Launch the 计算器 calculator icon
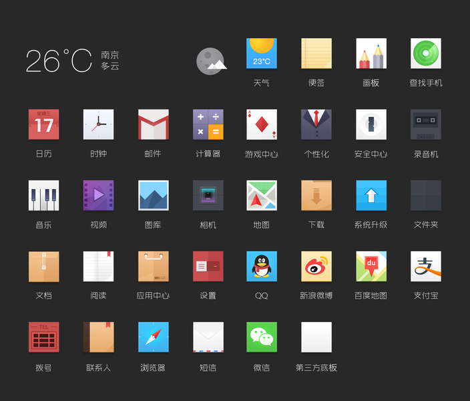This screenshot has height=401, width=470. point(208,124)
